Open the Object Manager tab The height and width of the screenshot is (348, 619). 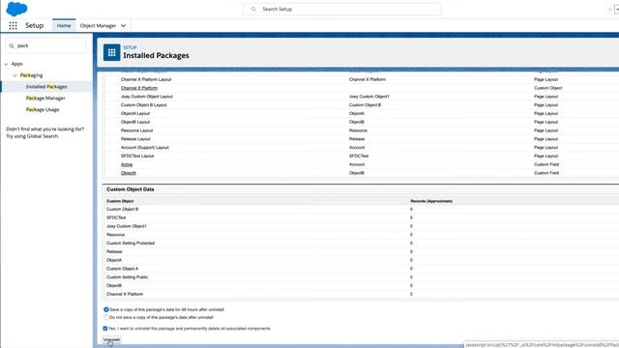(98, 26)
